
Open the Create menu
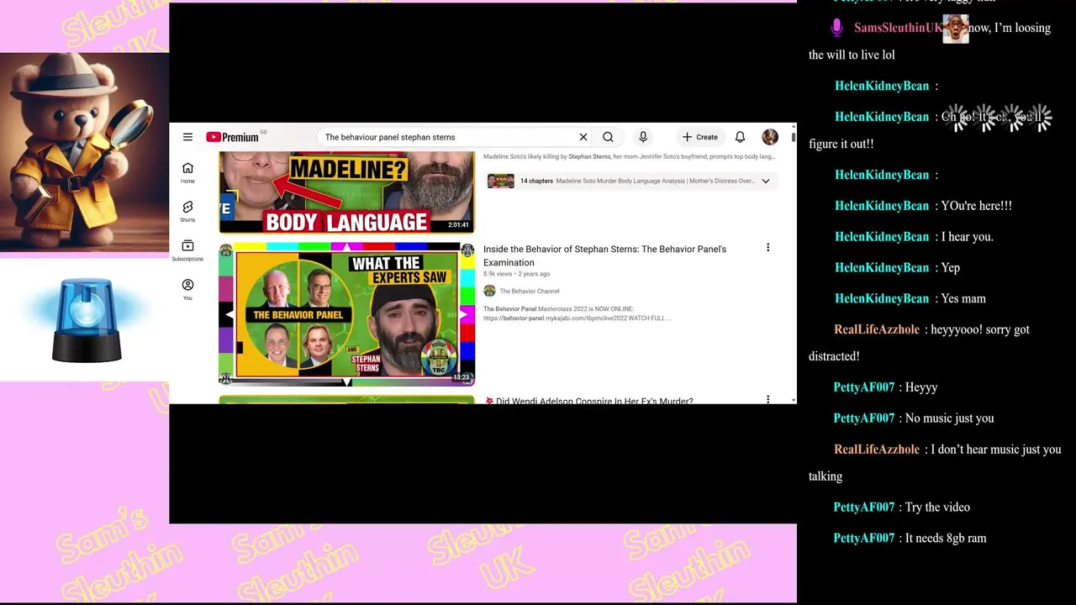(700, 137)
